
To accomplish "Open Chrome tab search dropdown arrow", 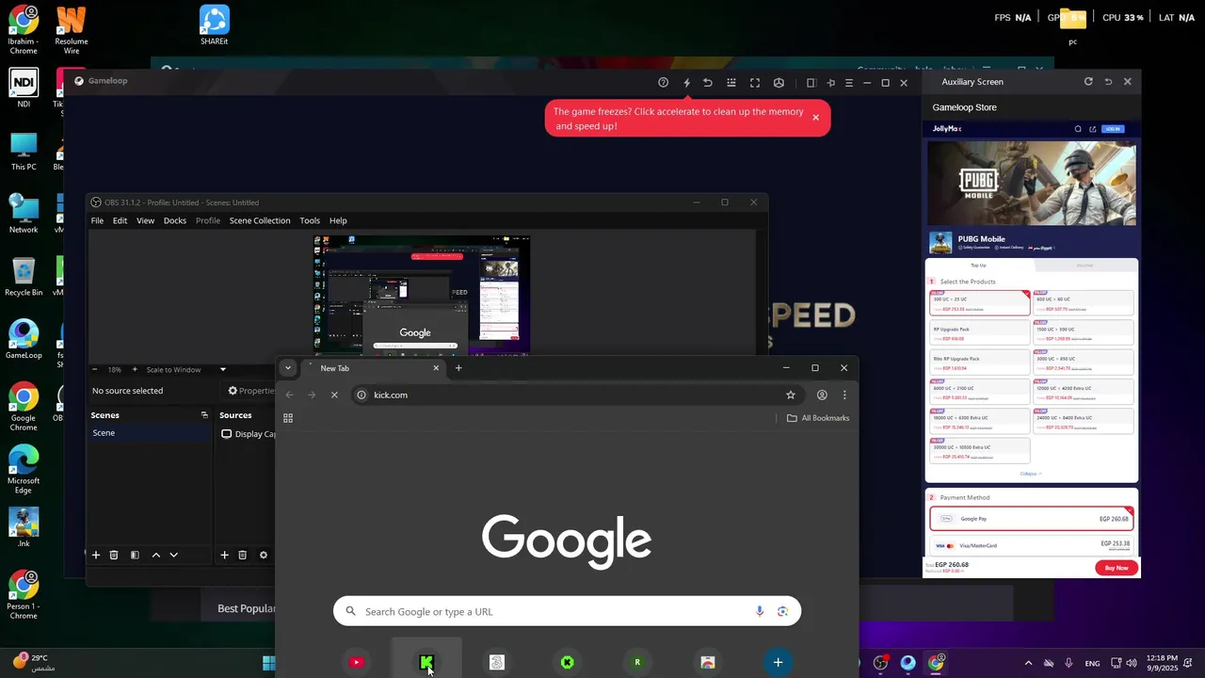I will pyautogui.click(x=288, y=368).
